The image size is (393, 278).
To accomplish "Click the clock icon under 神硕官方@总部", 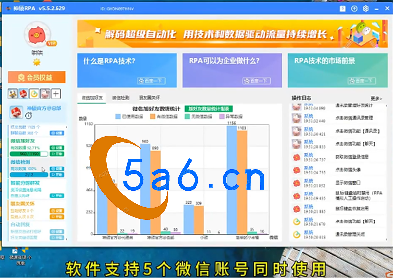I will click(x=28, y=116).
